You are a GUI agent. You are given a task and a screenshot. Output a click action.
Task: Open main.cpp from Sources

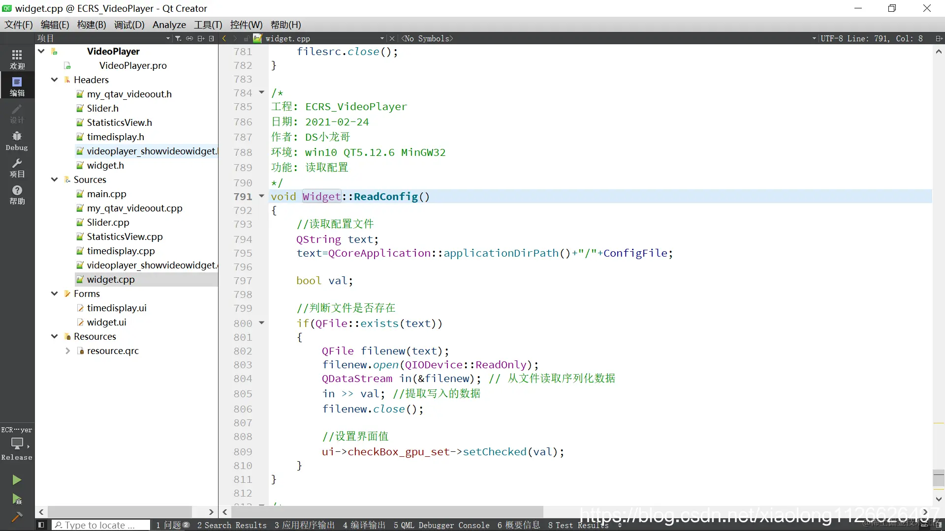106,194
